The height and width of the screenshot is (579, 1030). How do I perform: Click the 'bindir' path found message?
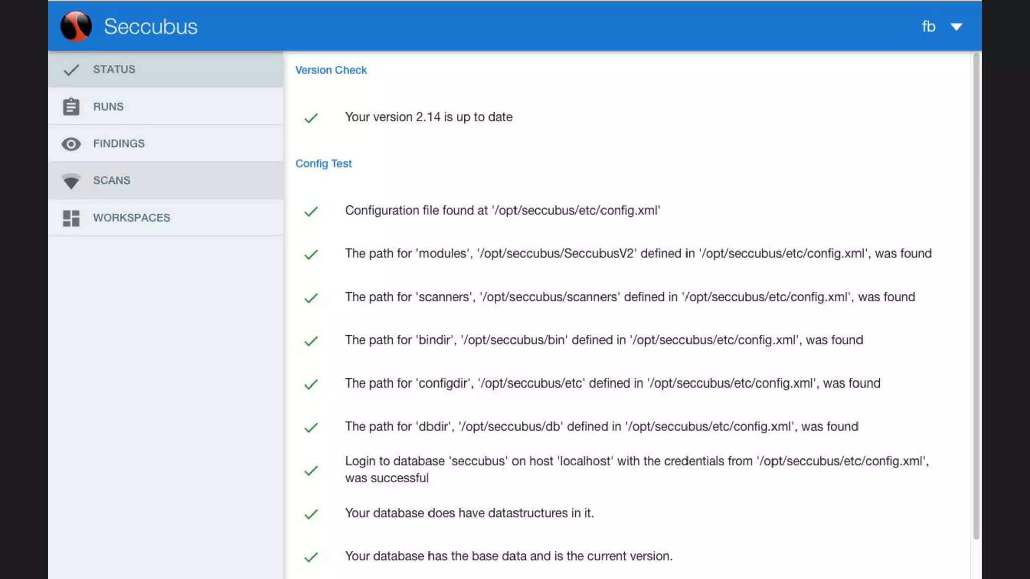(x=604, y=340)
